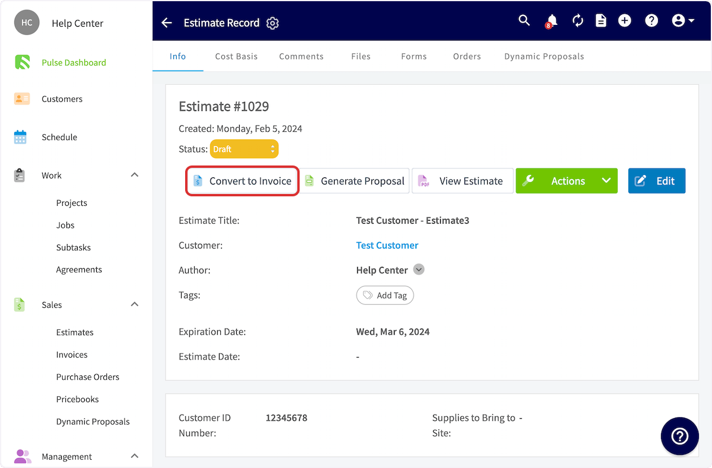The width and height of the screenshot is (712, 468).
Task: Open Subtasks under Work
Action: [x=74, y=247]
